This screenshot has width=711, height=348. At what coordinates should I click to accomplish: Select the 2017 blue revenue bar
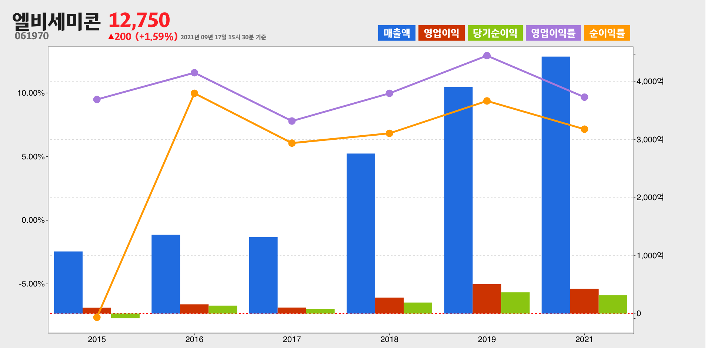pos(263,275)
